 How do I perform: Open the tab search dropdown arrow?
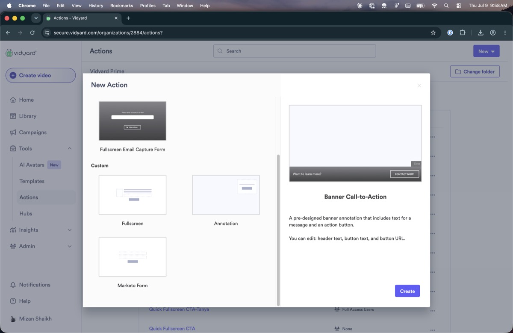point(36,18)
